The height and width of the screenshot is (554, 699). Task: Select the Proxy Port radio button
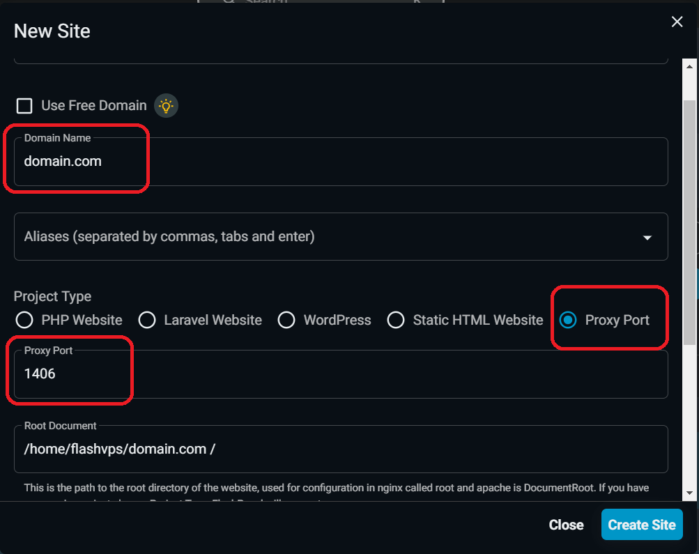pyautogui.click(x=568, y=320)
